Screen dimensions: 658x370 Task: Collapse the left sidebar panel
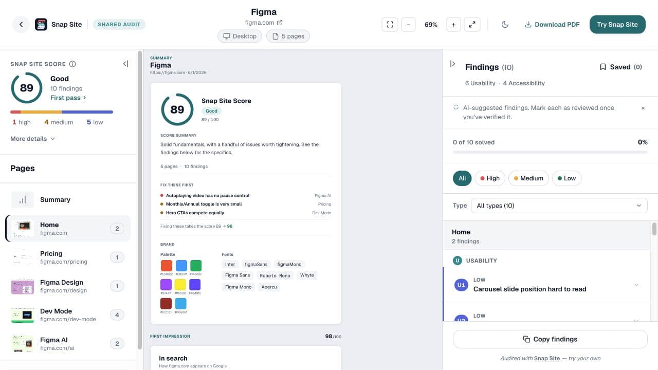coord(125,64)
